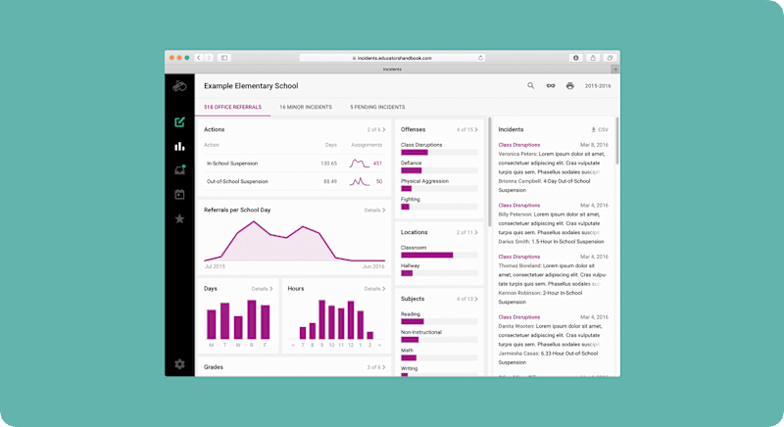Switch to the 5 Pending Incidents tab
The image size is (784, 427).
coord(377,107)
